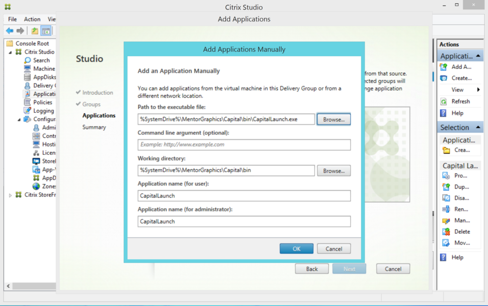Viewport: 488px width, 306px height.
Task: Click the Move Application action icon
Action: (x=446, y=243)
